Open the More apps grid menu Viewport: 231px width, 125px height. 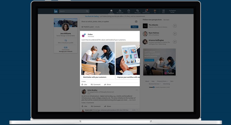(163, 11)
